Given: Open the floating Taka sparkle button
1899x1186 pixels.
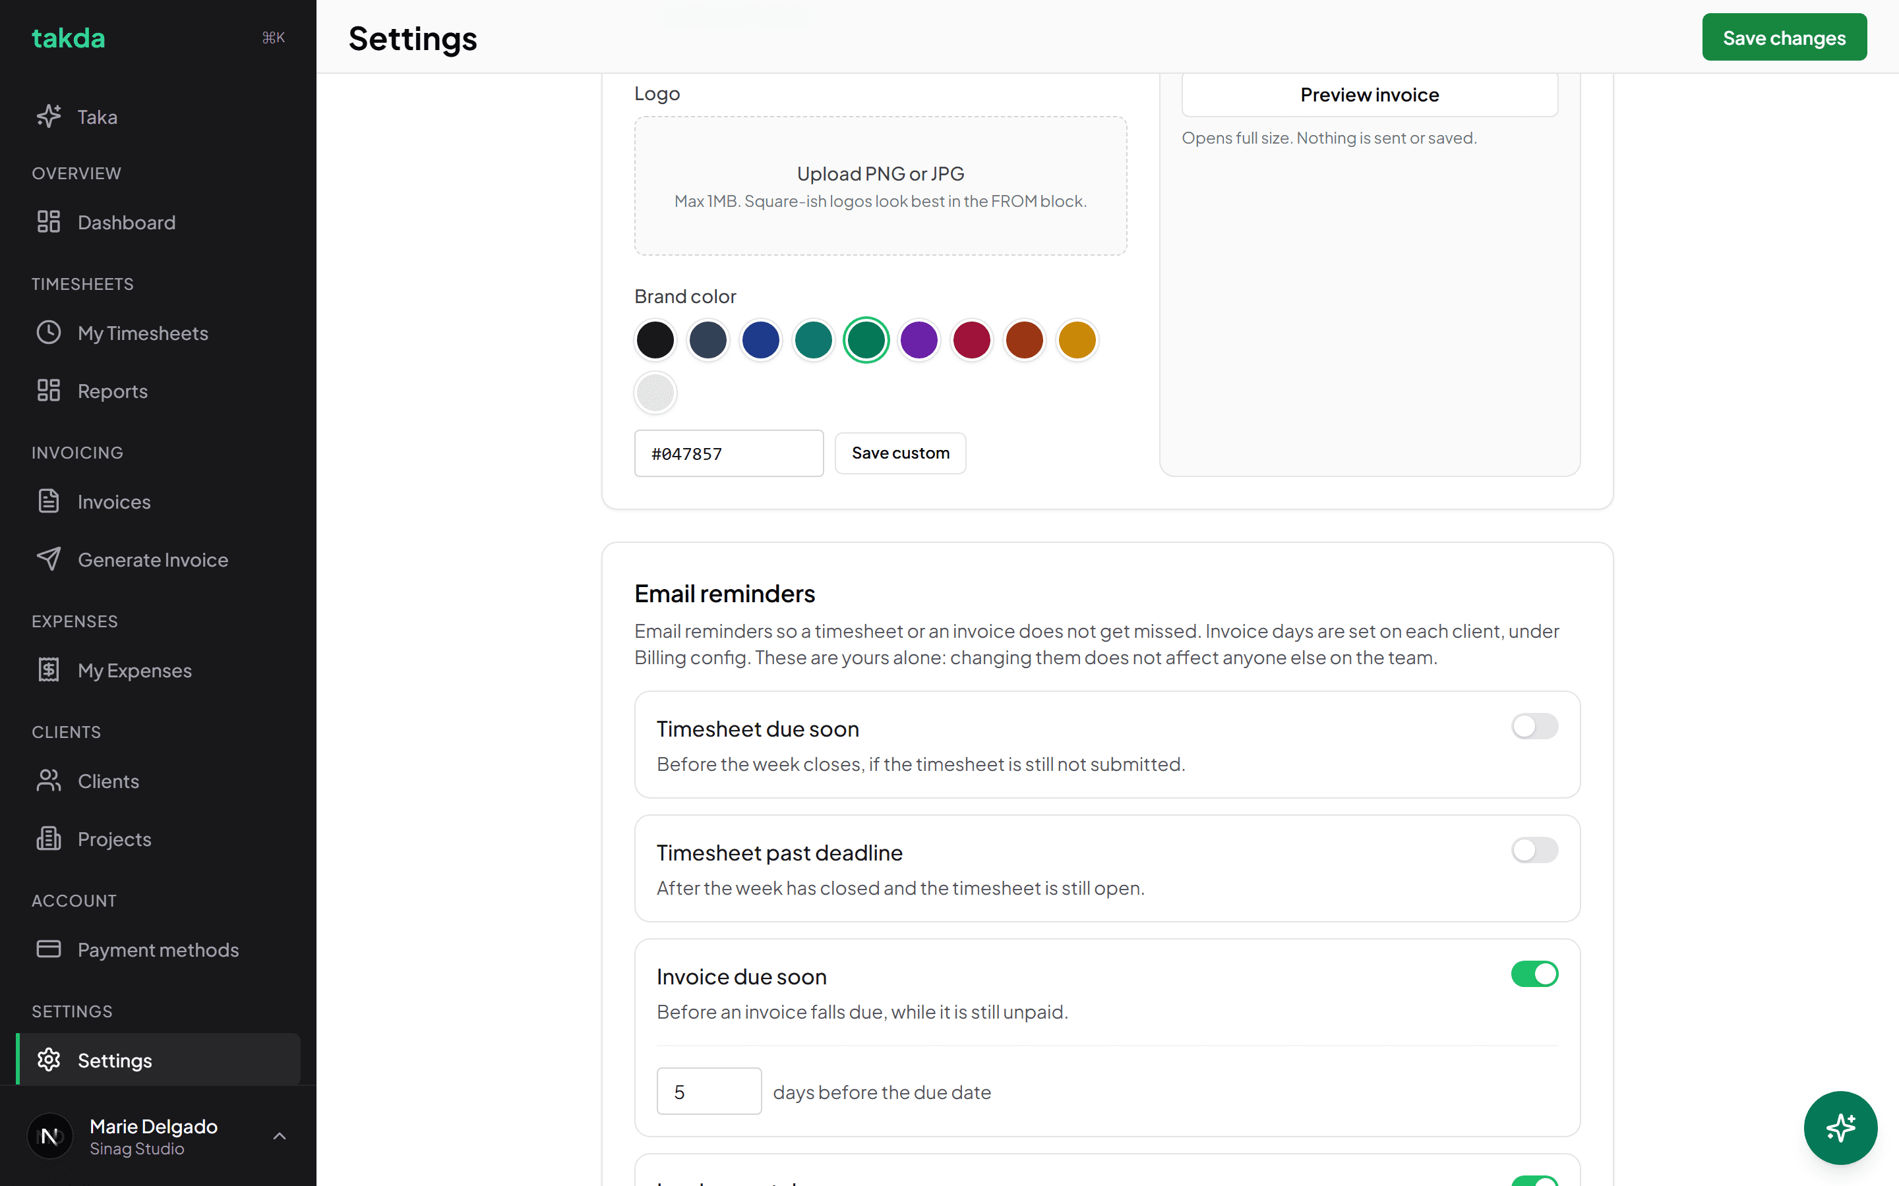Looking at the screenshot, I should [x=1840, y=1128].
